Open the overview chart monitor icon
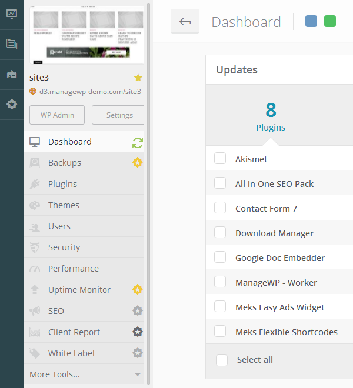The height and width of the screenshot is (388, 353). coord(12,14)
